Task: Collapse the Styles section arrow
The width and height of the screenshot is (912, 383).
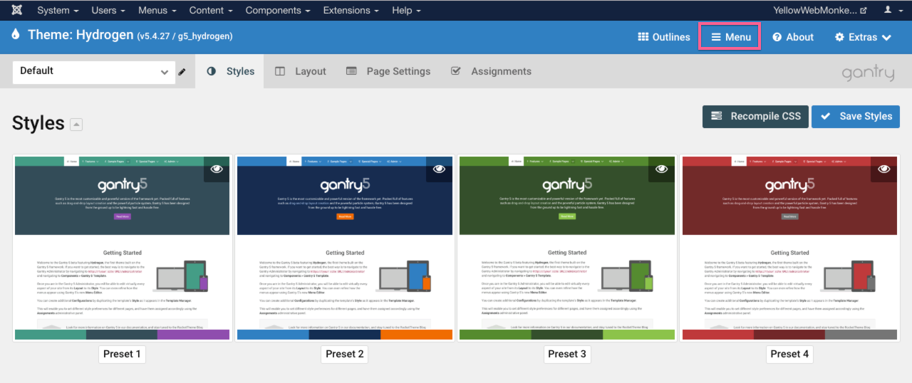Action: click(76, 125)
